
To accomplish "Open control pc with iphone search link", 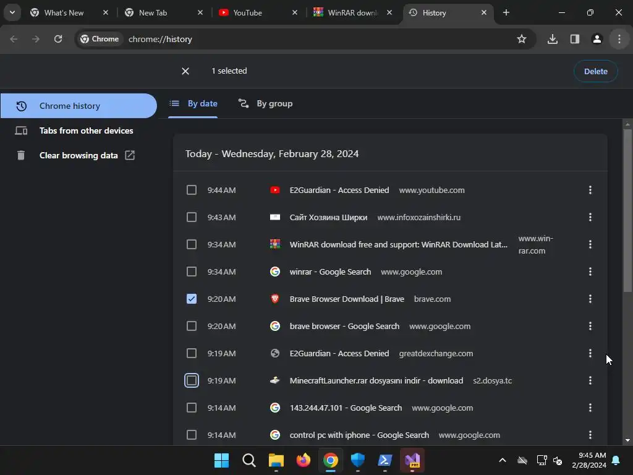I will [x=359, y=435].
